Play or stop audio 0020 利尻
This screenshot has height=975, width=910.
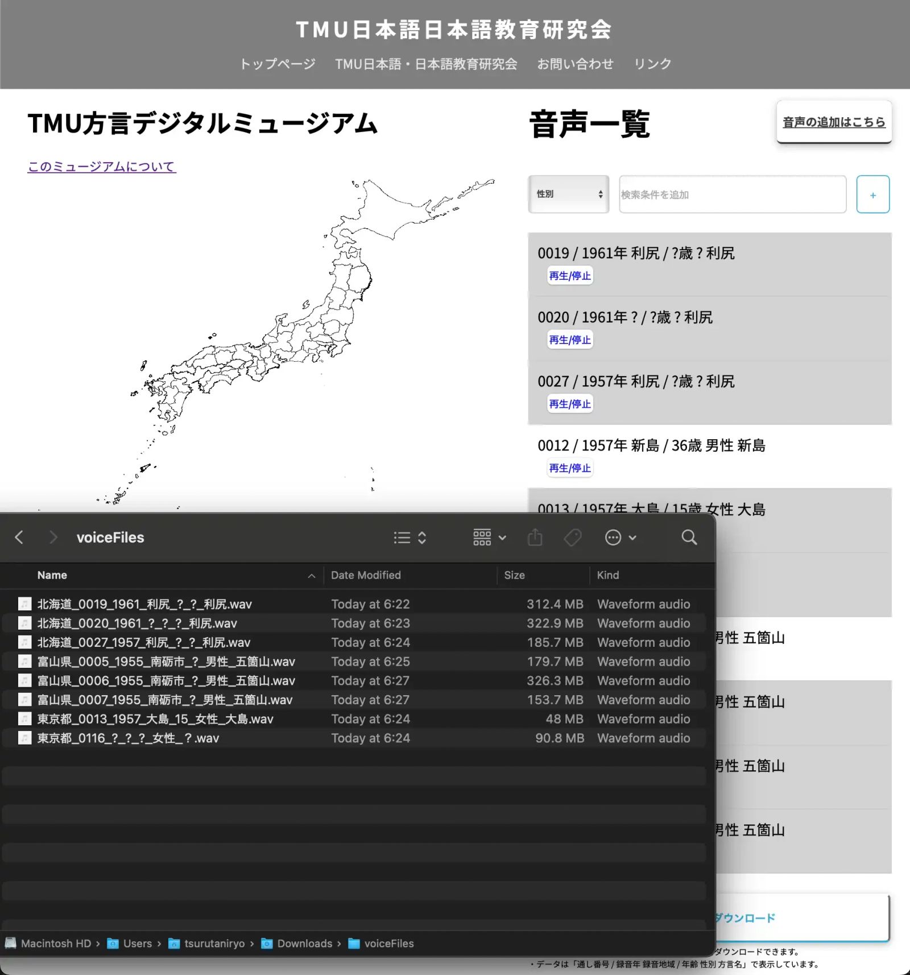point(570,340)
